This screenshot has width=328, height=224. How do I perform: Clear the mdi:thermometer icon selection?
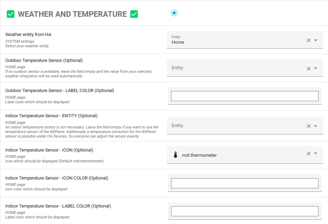(309, 154)
